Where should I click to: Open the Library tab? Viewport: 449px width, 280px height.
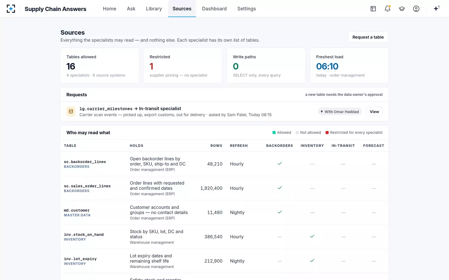pyautogui.click(x=154, y=9)
